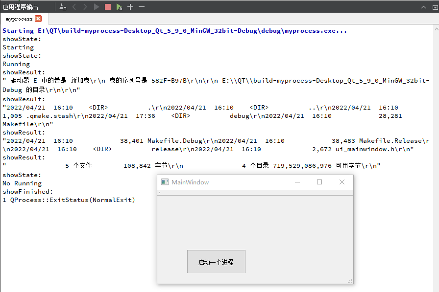The image size is (439, 292).
Task: Click the 'showFinished:' output line
Action: [x=28, y=192]
